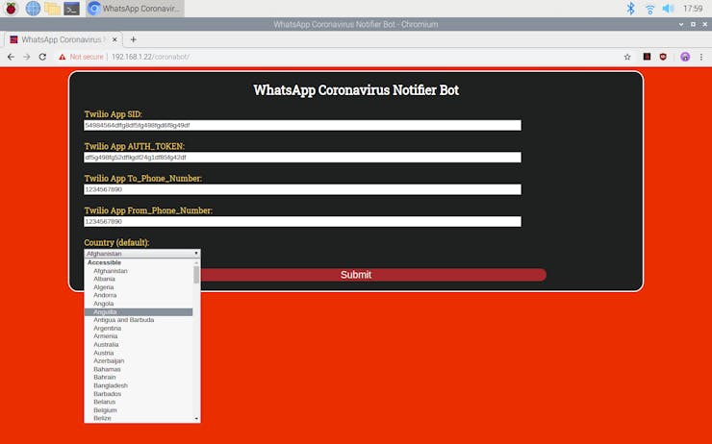Click the country list scroll-up arrow
The width and height of the screenshot is (712, 444).
[x=196, y=262]
